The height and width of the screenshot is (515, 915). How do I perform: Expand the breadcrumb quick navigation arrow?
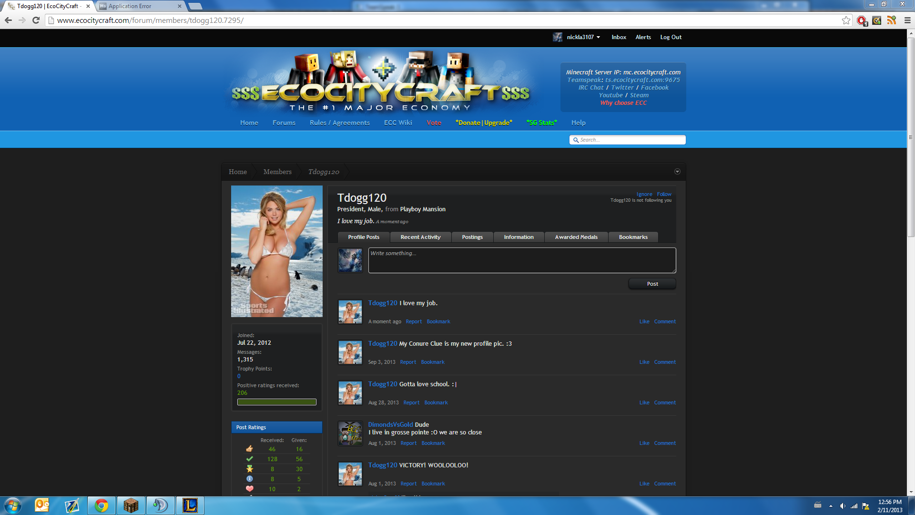coord(677,172)
